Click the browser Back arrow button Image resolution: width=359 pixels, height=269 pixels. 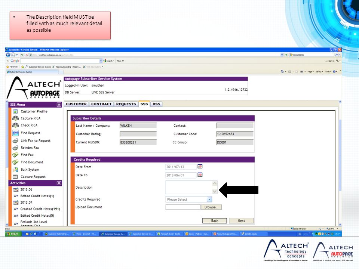pos(8,55)
